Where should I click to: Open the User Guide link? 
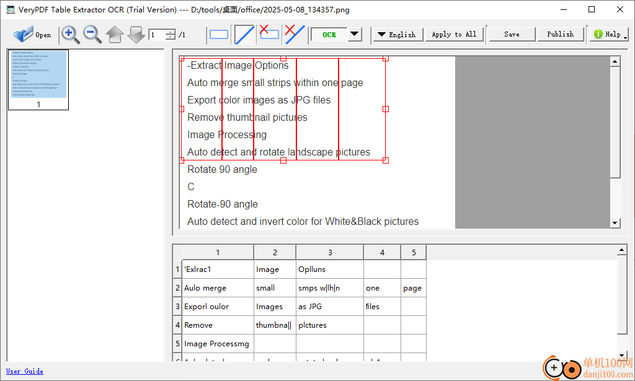(x=25, y=371)
